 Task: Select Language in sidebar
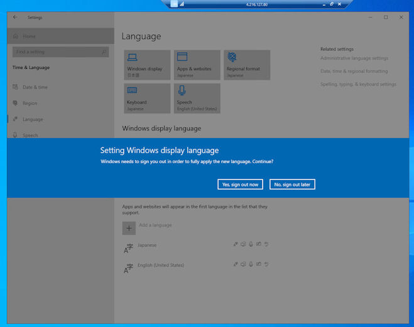click(x=61, y=119)
